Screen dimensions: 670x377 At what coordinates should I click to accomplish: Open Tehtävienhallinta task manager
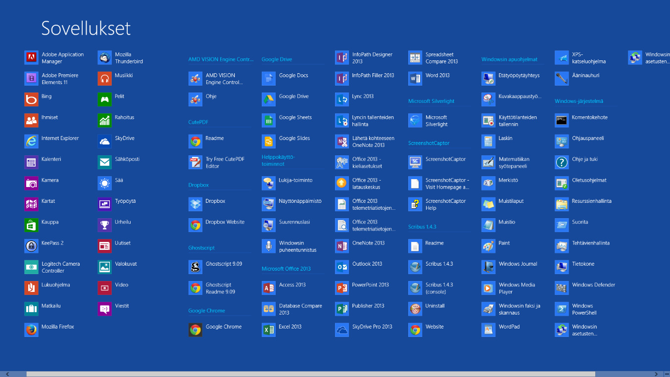[x=583, y=246]
